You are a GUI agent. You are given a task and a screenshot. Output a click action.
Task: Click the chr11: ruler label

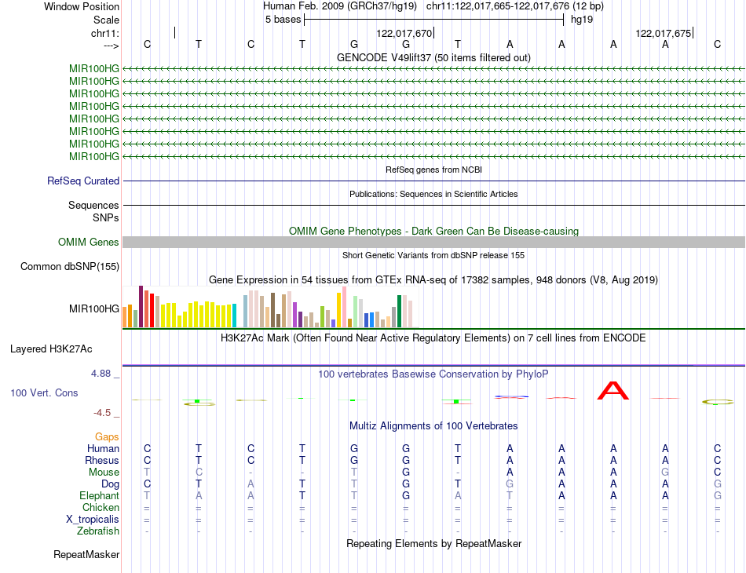tap(105, 33)
